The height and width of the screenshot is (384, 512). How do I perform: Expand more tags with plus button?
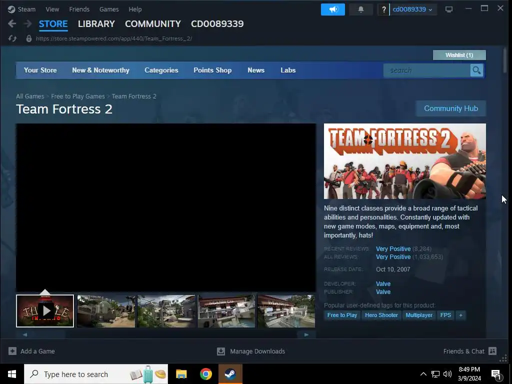pyautogui.click(x=460, y=315)
